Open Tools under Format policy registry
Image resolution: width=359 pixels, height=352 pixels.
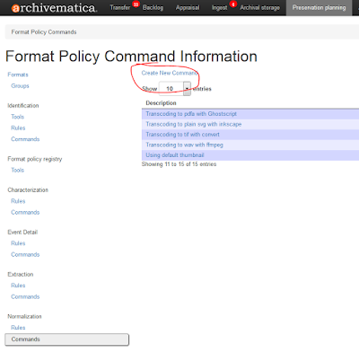(x=17, y=170)
